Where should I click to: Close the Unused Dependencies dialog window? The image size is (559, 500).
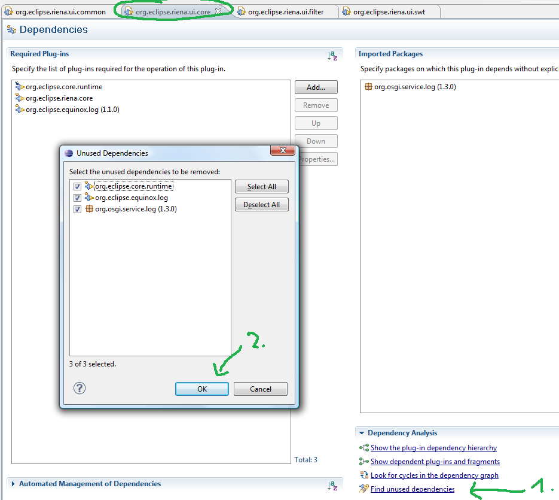283,150
